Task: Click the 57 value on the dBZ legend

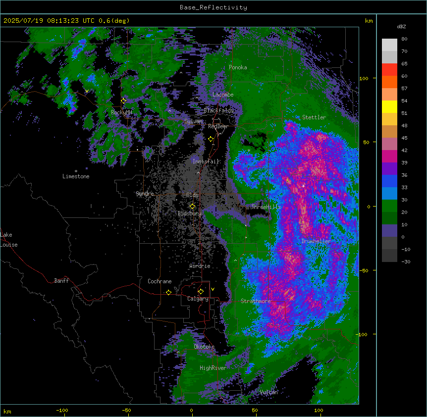Action: tap(404, 89)
